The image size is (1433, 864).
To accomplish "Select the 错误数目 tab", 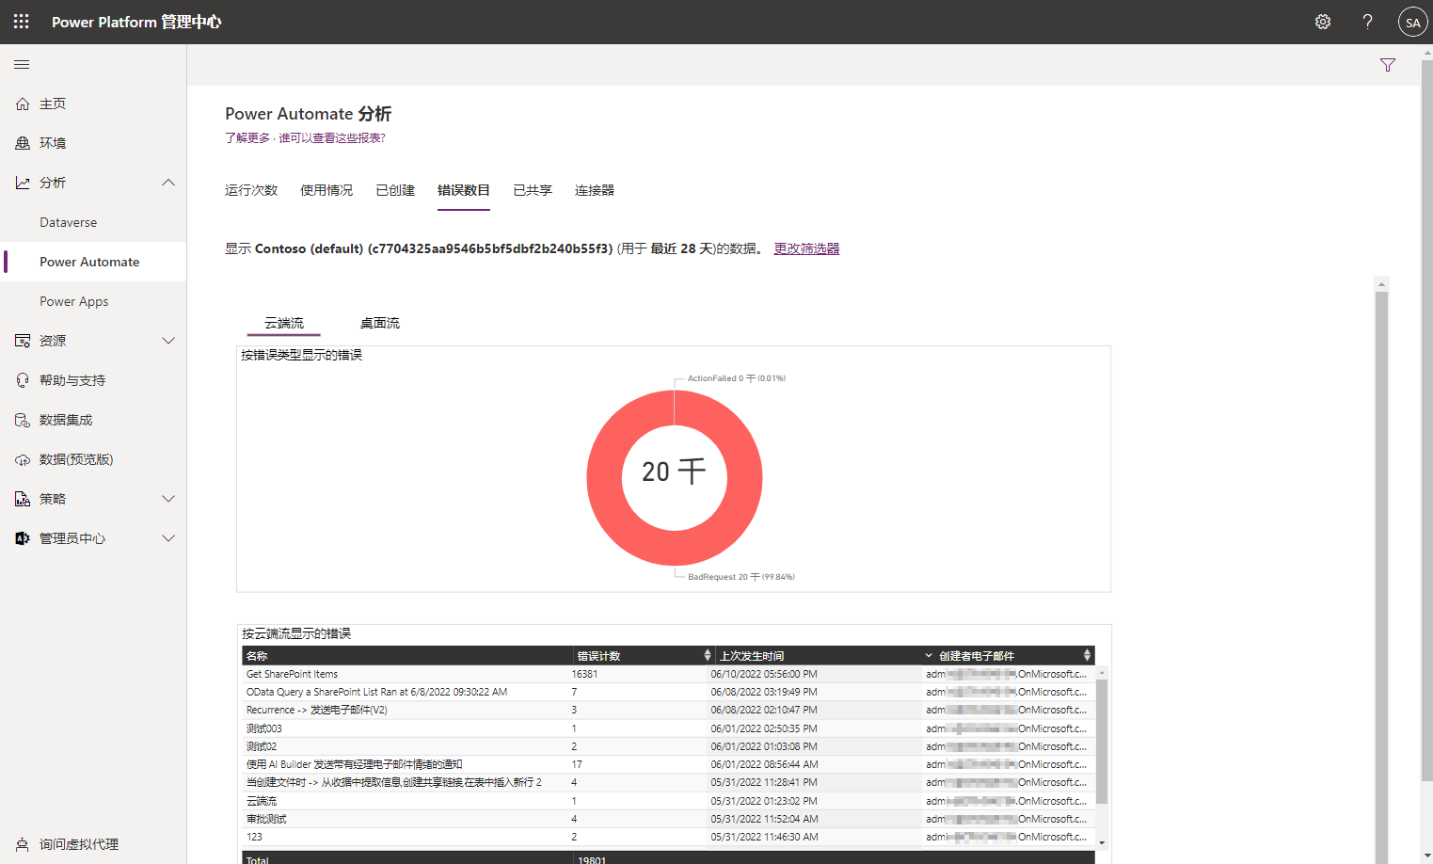I will pos(464,190).
